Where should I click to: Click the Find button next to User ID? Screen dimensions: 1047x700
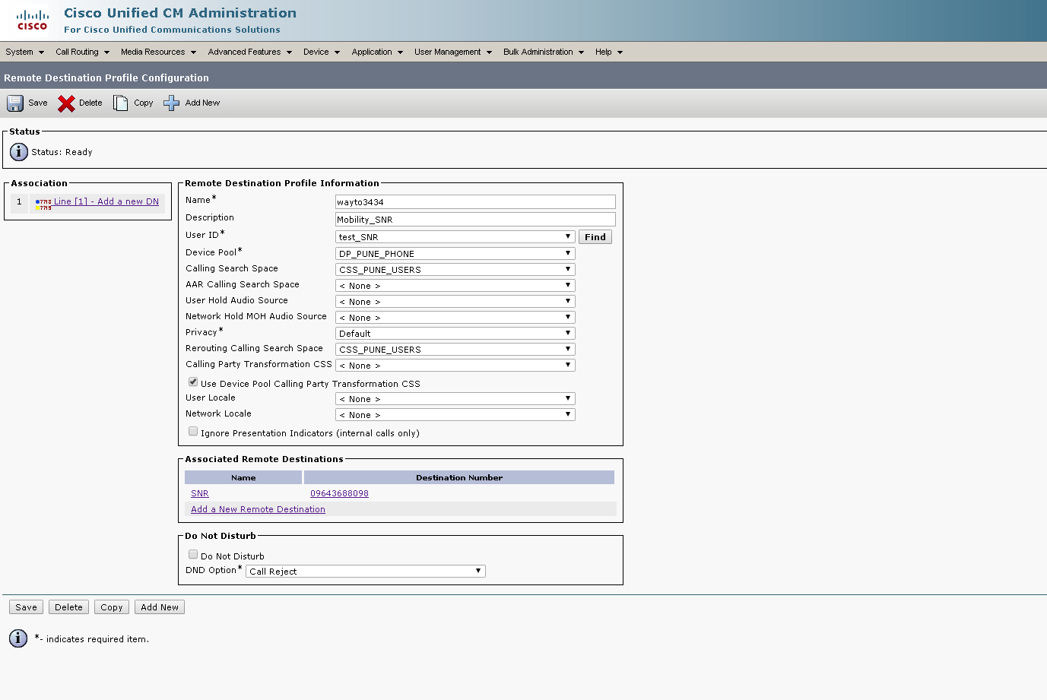(595, 237)
